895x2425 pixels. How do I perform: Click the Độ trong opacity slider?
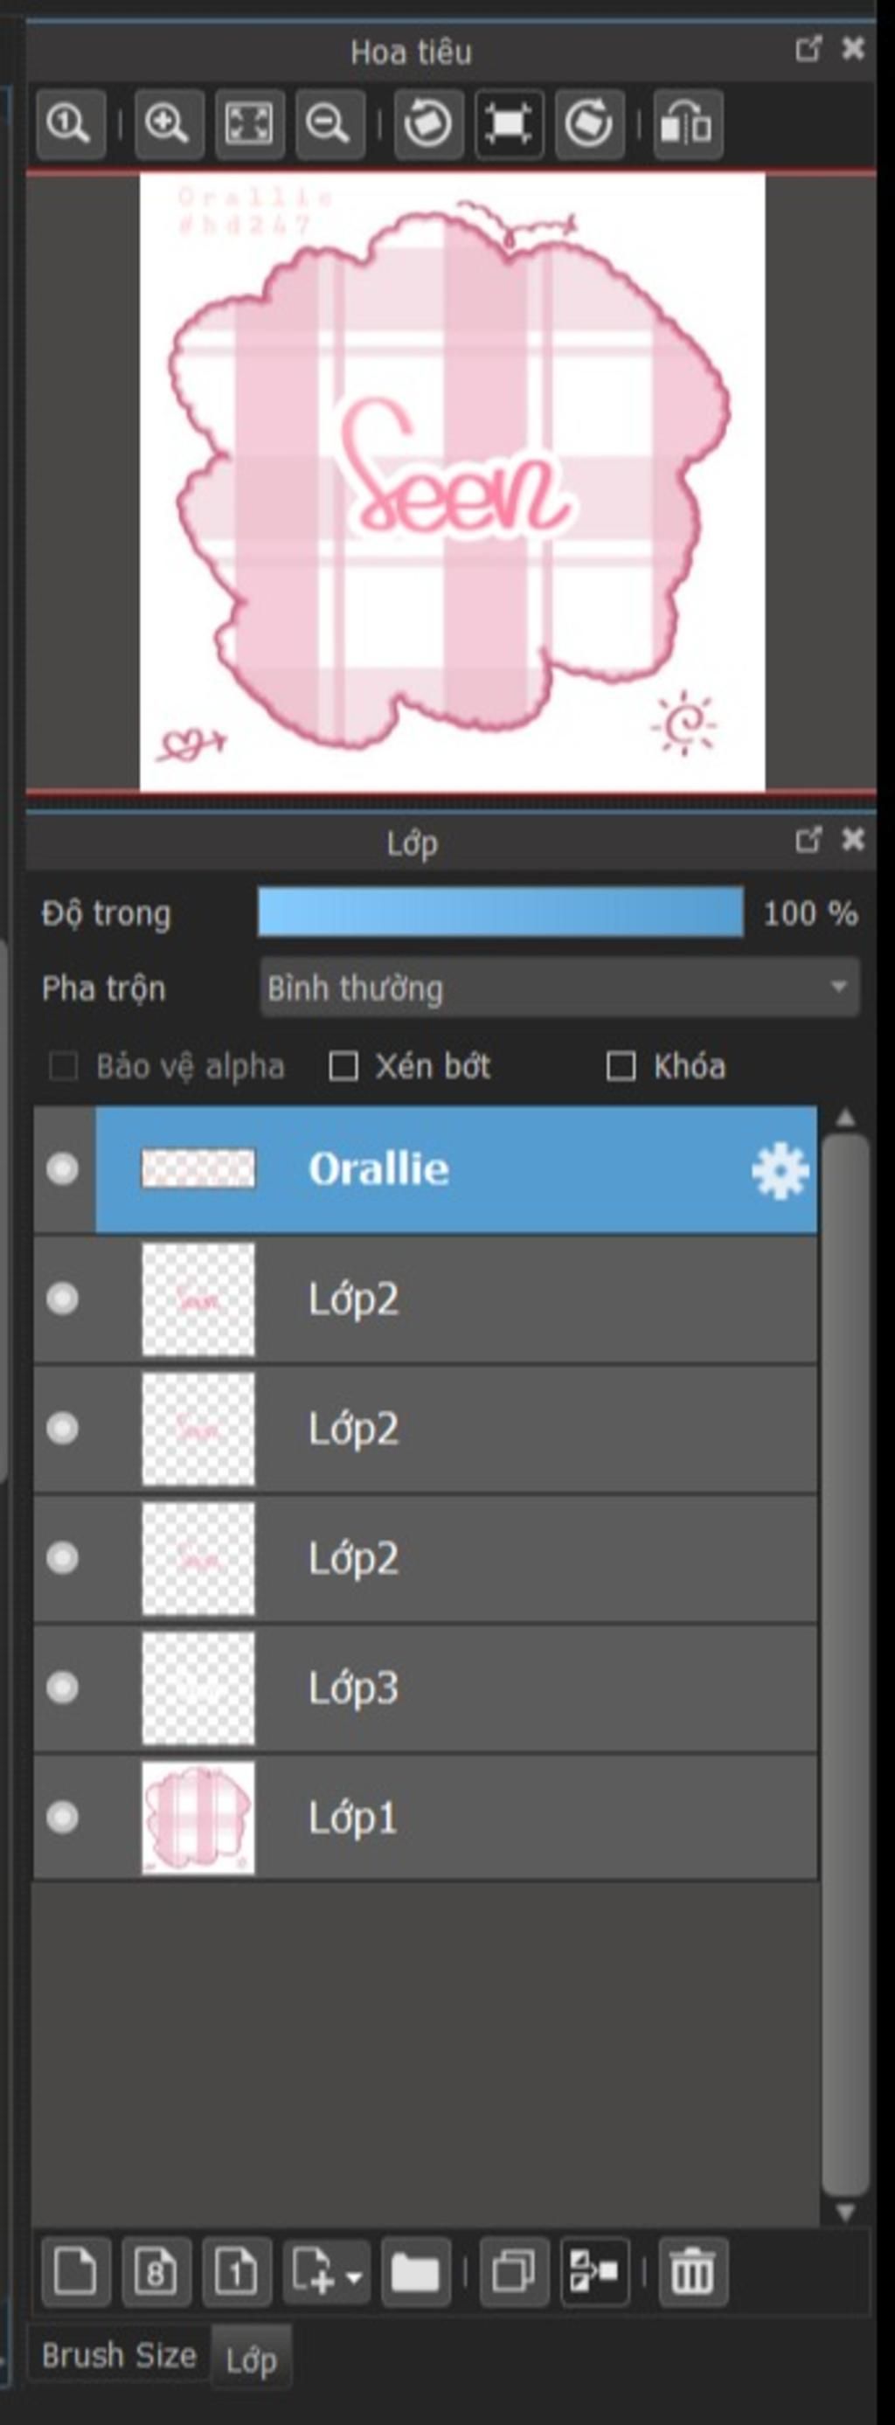click(x=500, y=912)
